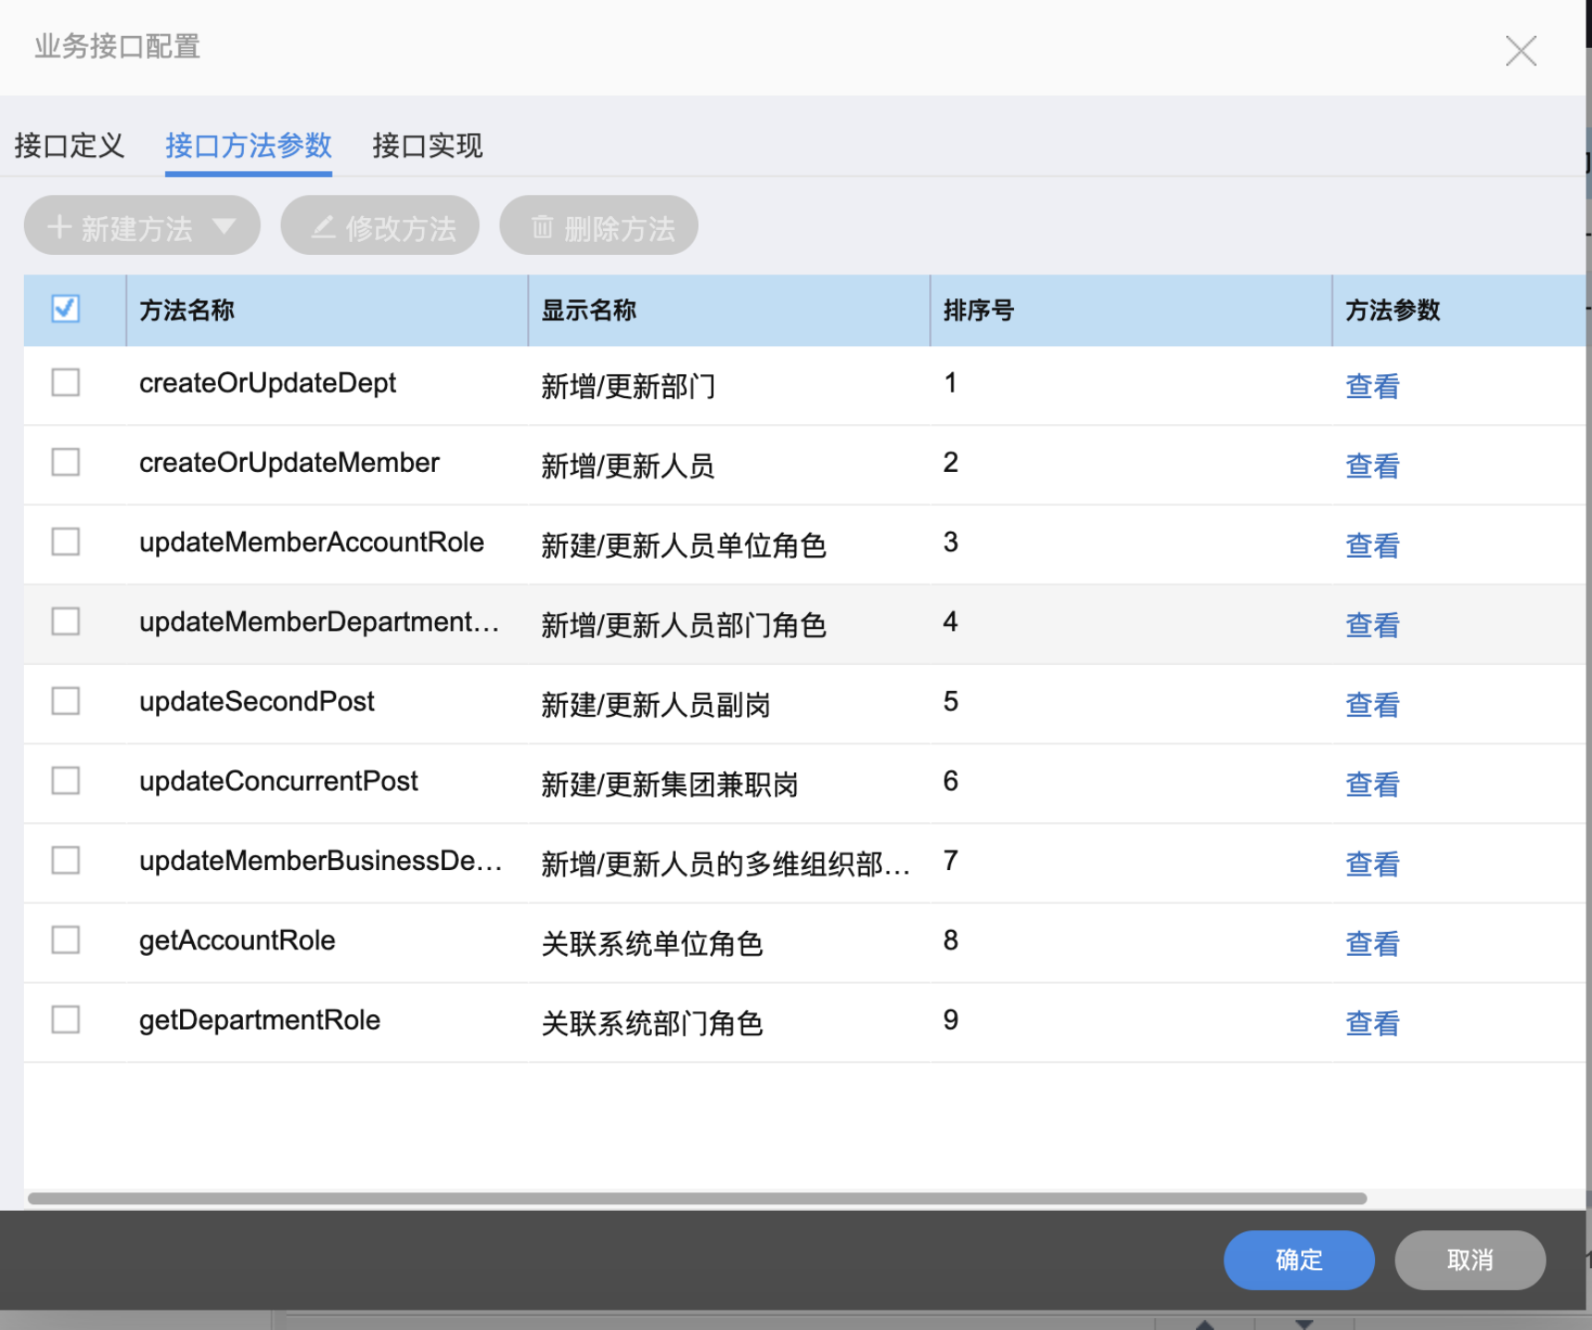Click the 修改方法 pencil button
Screen dimensions: 1592x1330
(x=380, y=227)
